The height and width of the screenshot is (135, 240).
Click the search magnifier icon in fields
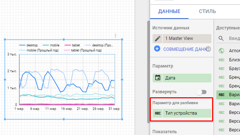(x=221, y=38)
